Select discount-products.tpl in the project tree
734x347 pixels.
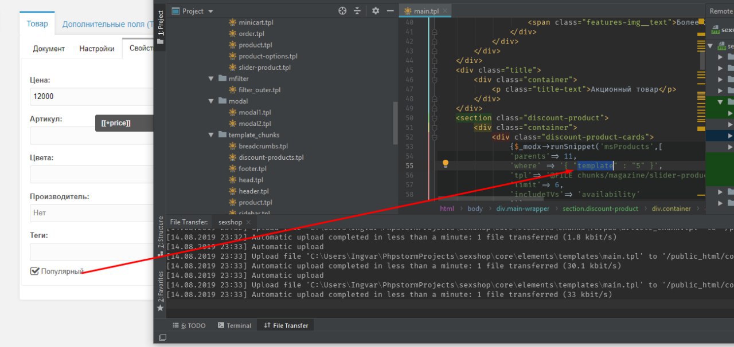coord(271,157)
